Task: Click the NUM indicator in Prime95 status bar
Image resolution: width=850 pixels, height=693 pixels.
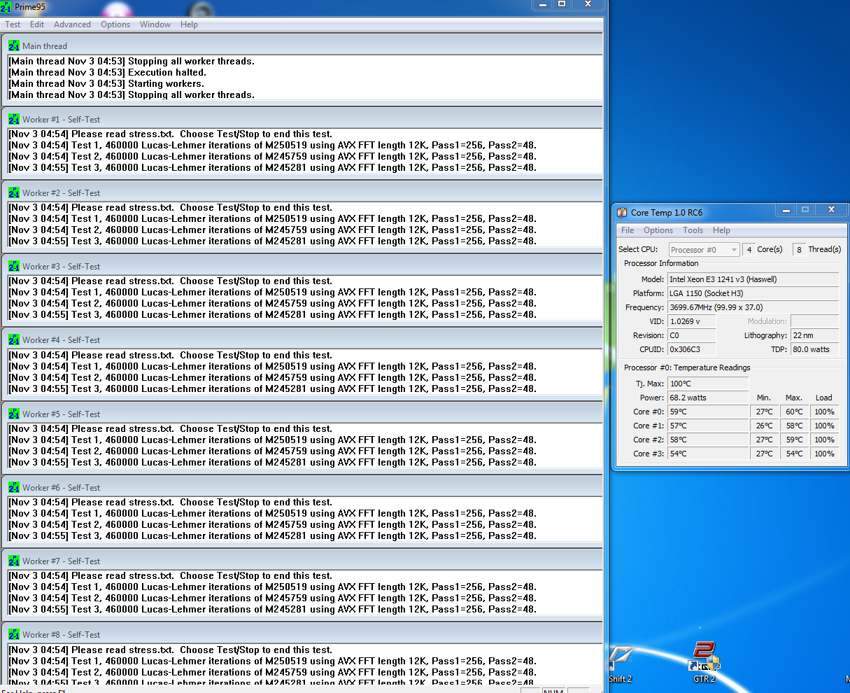Action: pos(553,690)
